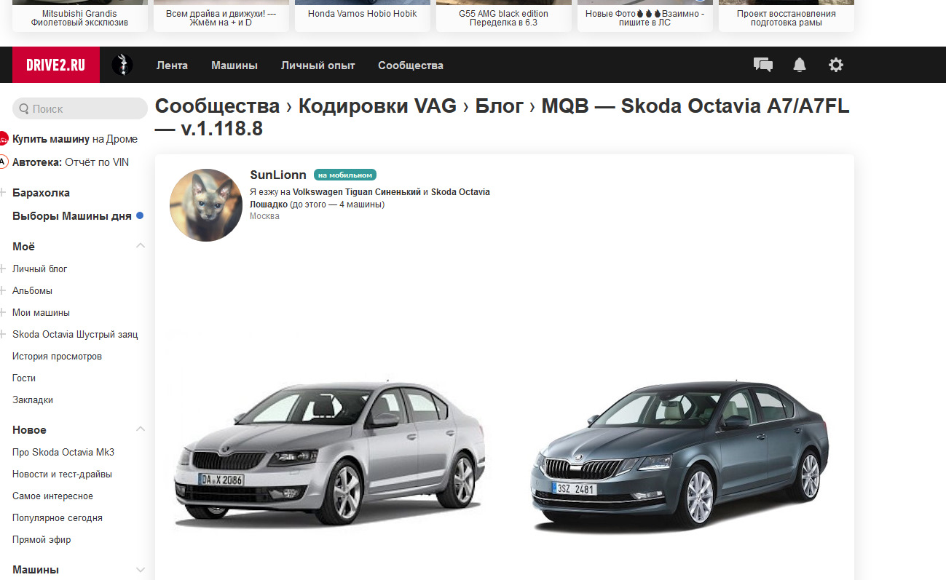This screenshot has width=946, height=580.
Task: Collapse the Новое sidebar section
Action: tap(141, 429)
